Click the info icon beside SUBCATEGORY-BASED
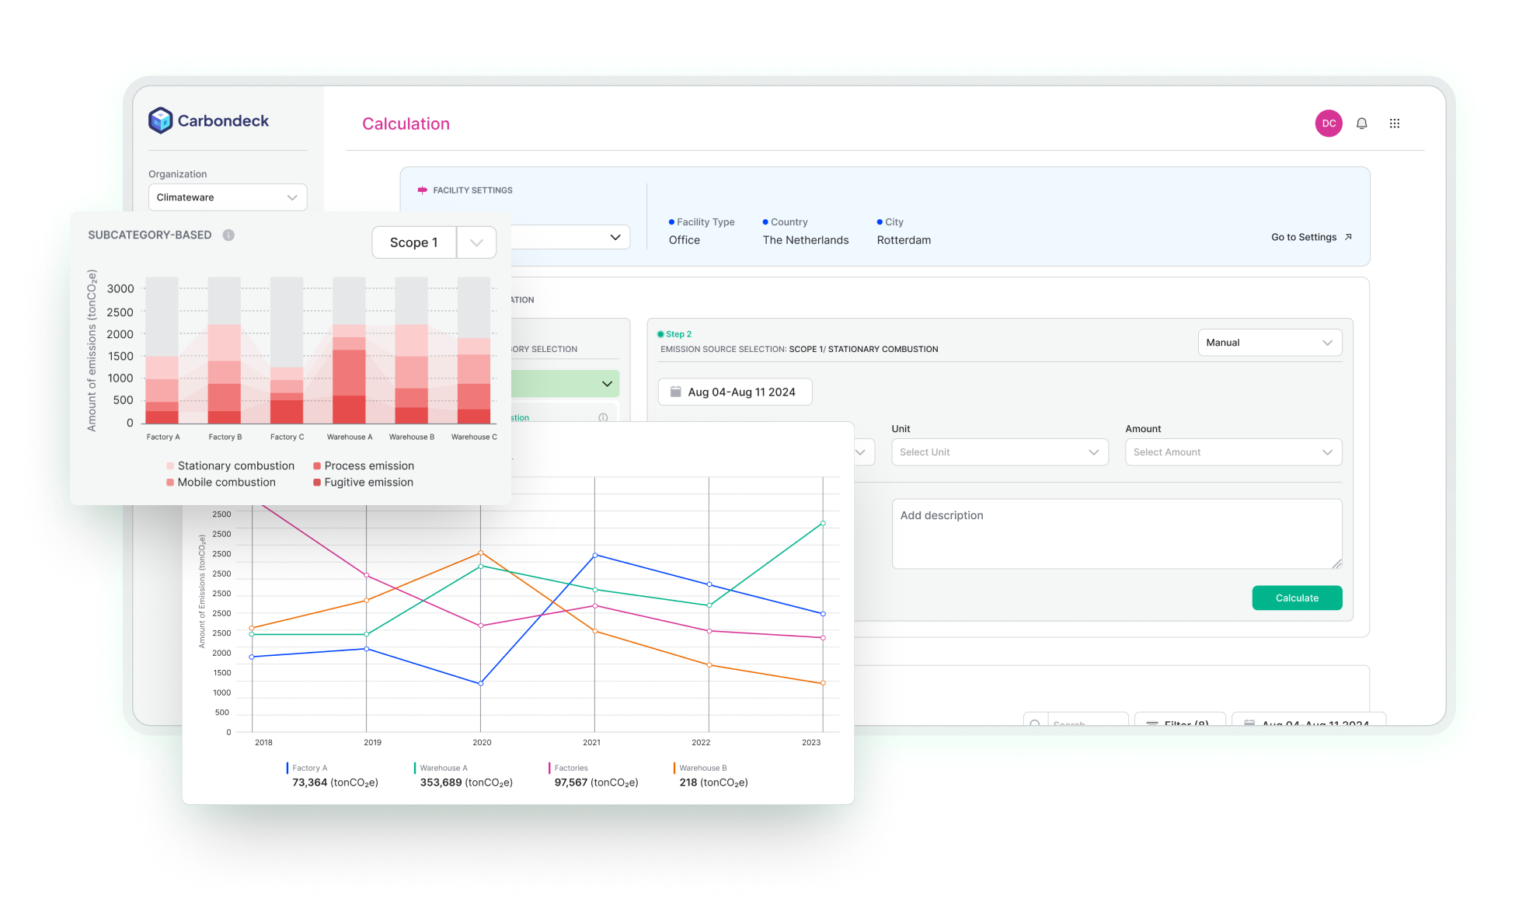Image resolution: width=1526 pixels, height=903 pixels. (228, 235)
